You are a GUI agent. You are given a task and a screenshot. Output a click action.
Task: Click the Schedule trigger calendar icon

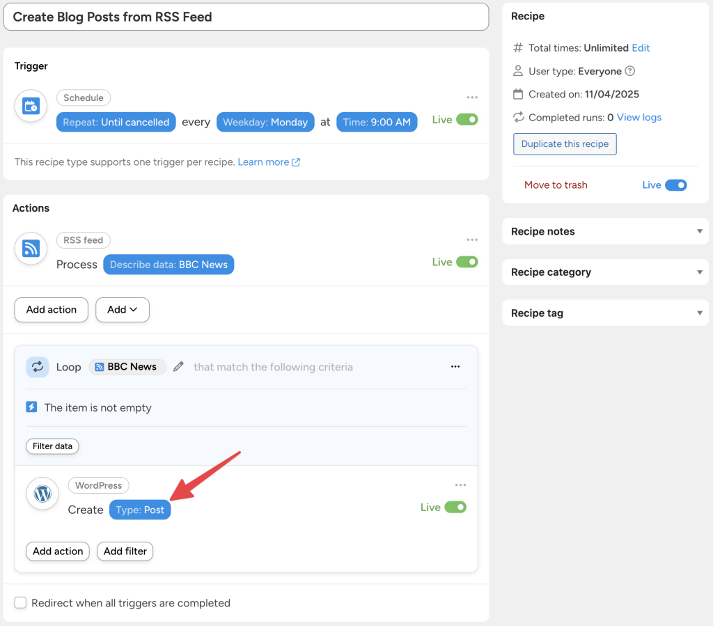(x=29, y=106)
